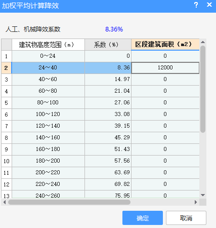Select the height range cell 24~40

pos(48,68)
